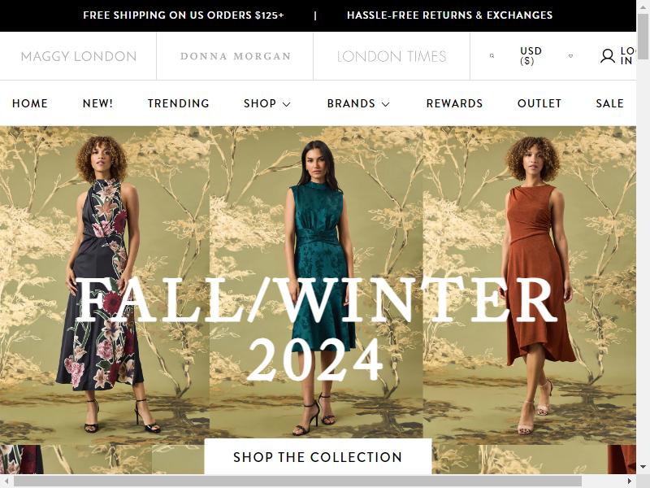Click the Donna Morgan brand logo

(236, 56)
